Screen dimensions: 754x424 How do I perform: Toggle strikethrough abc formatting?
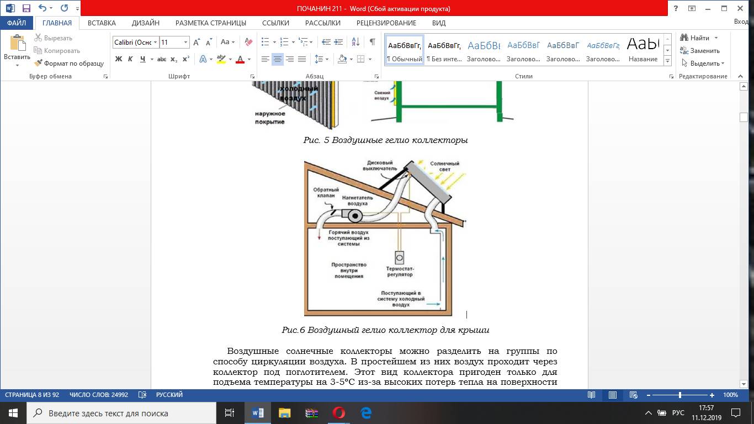pos(162,59)
